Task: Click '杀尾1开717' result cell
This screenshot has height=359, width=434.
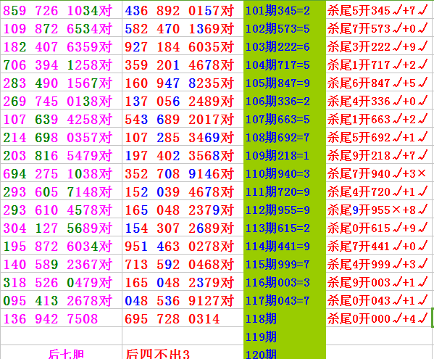Action: (x=380, y=65)
